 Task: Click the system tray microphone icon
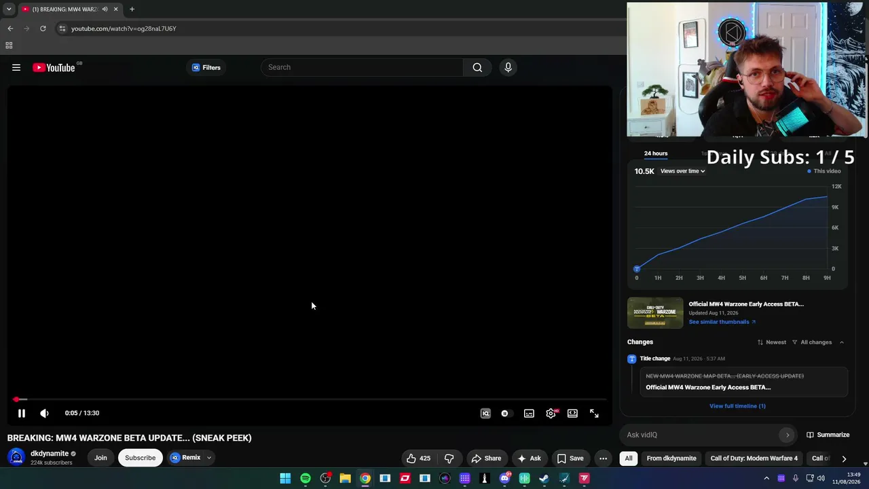[x=796, y=478]
